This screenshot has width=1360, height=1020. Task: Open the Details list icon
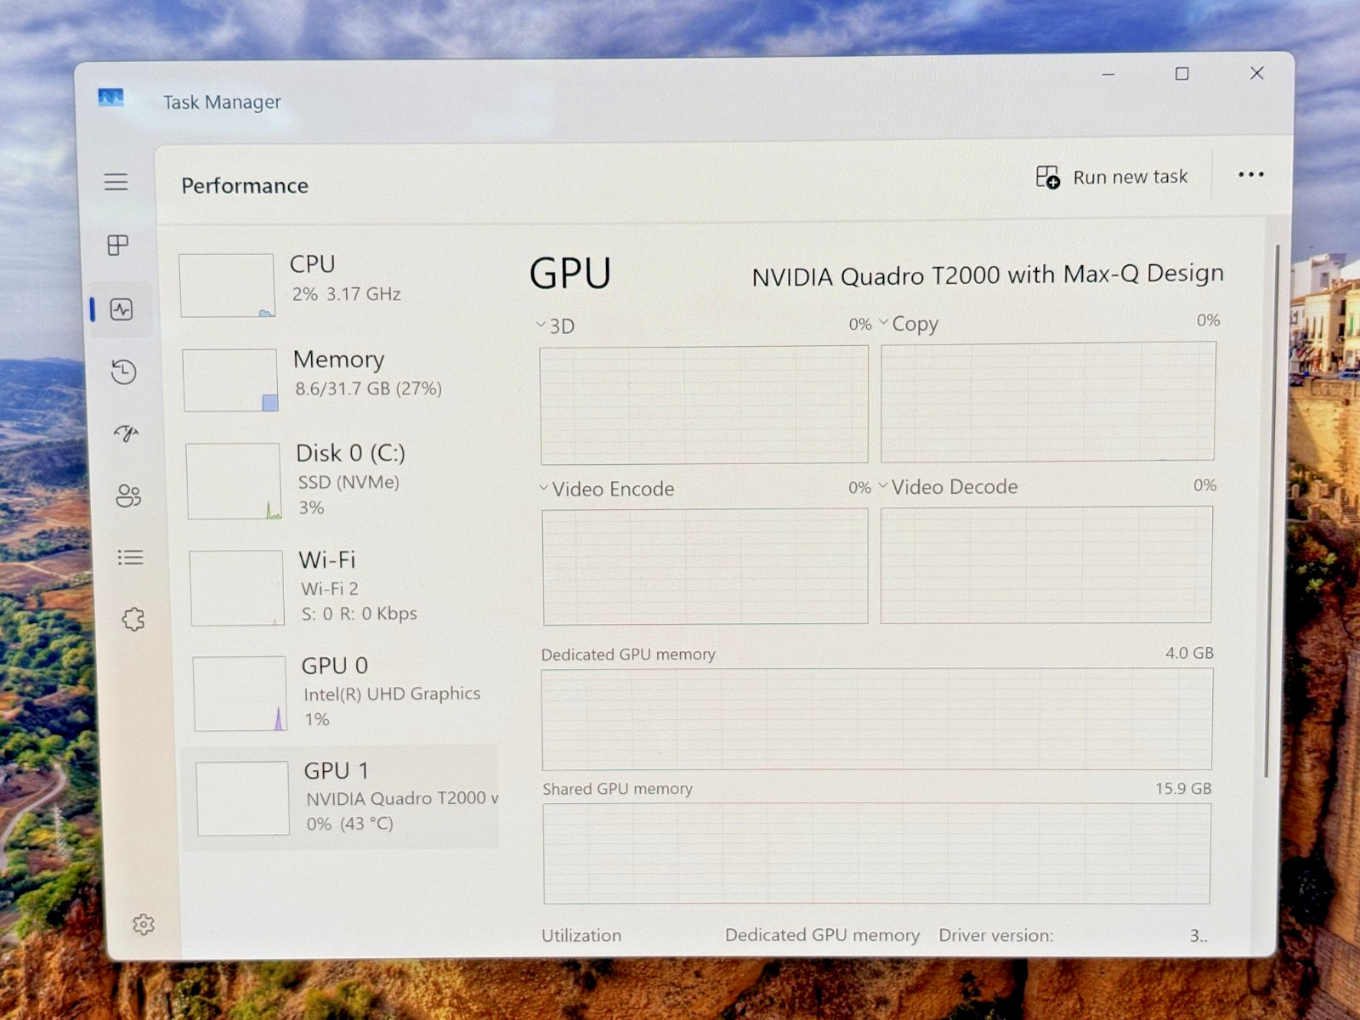point(130,558)
